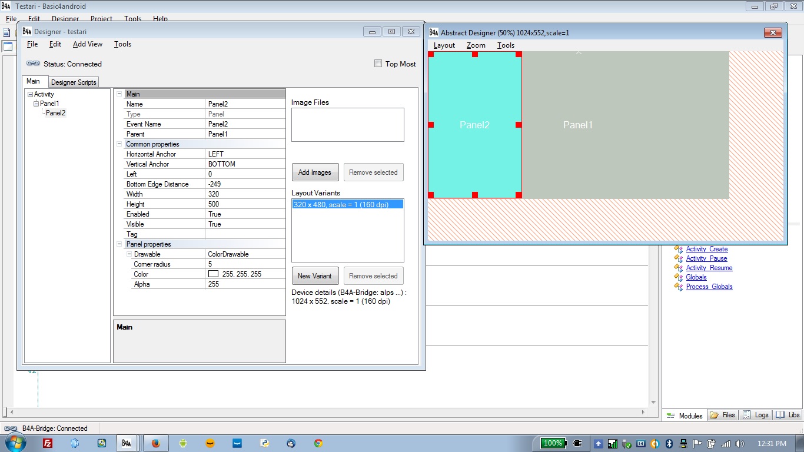The image size is (804, 452).
Task: Click the icon beside Activity_Create
Action: (x=678, y=250)
